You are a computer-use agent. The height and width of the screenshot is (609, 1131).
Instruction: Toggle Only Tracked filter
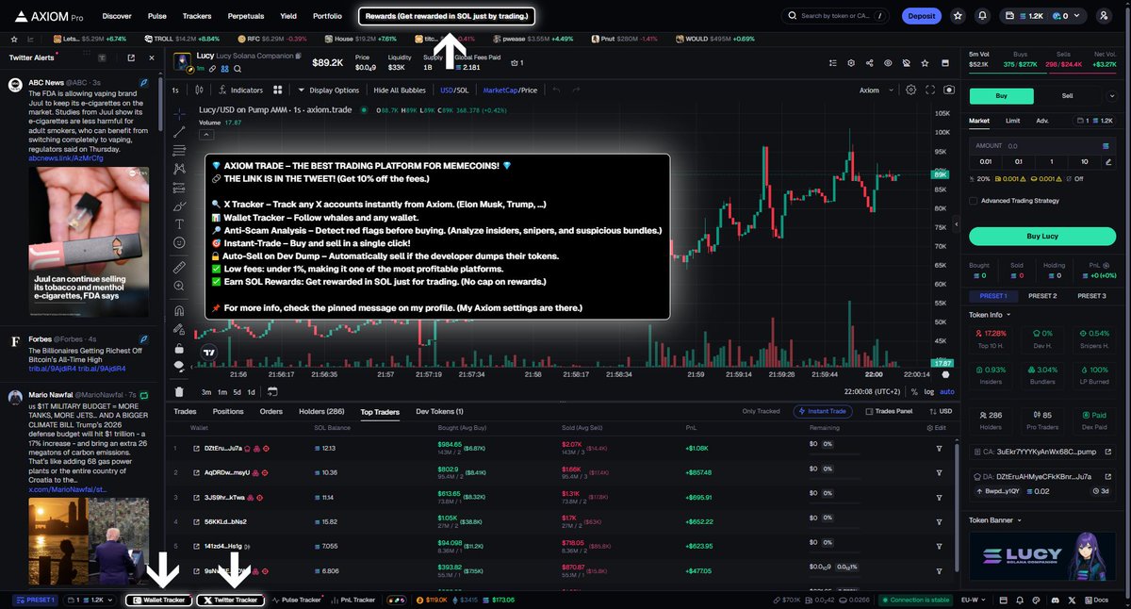click(761, 411)
